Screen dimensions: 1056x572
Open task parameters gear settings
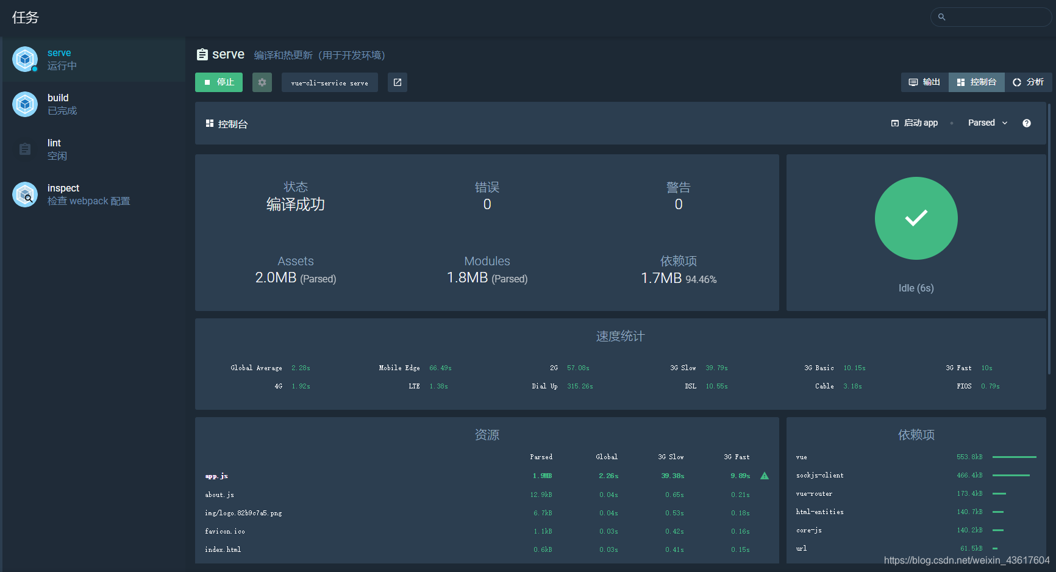(262, 82)
